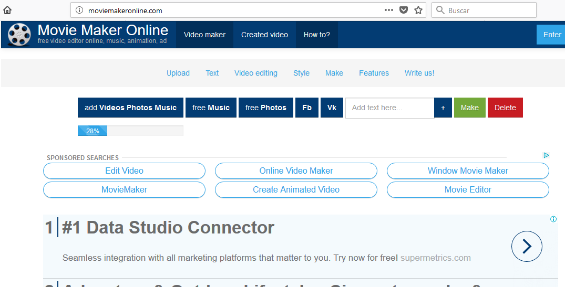Go to the Video editing link
The height and width of the screenshot is (287, 565).
256,73
